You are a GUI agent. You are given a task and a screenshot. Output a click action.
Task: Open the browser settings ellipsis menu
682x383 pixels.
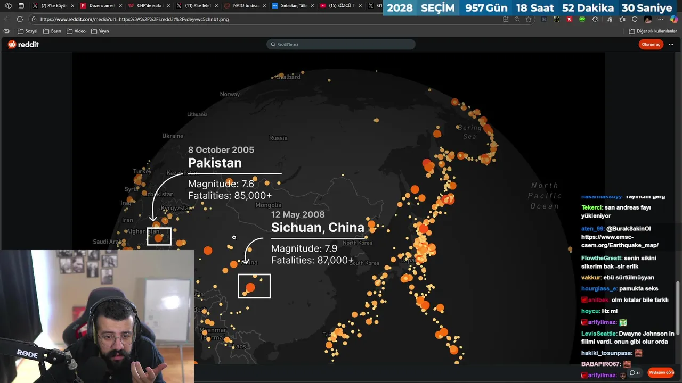point(661,19)
